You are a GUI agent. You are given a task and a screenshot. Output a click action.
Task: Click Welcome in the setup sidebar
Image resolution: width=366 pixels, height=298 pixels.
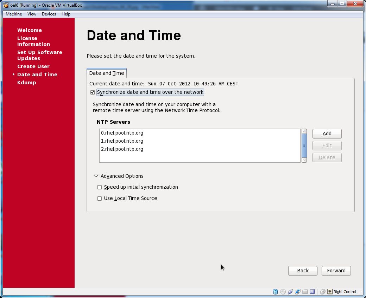pyautogui.click(x=30, y=30)
